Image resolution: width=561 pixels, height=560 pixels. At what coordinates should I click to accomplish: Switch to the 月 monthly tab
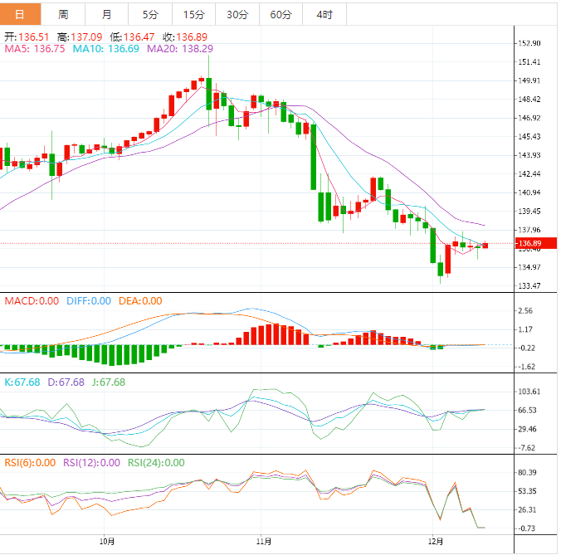tap(107, 15)
